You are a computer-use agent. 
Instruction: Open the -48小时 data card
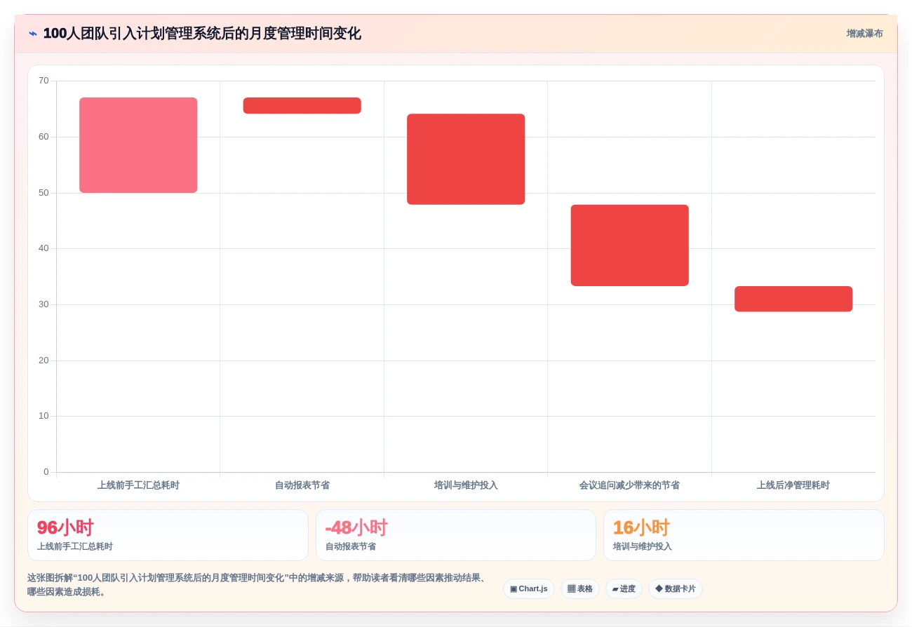456,535
